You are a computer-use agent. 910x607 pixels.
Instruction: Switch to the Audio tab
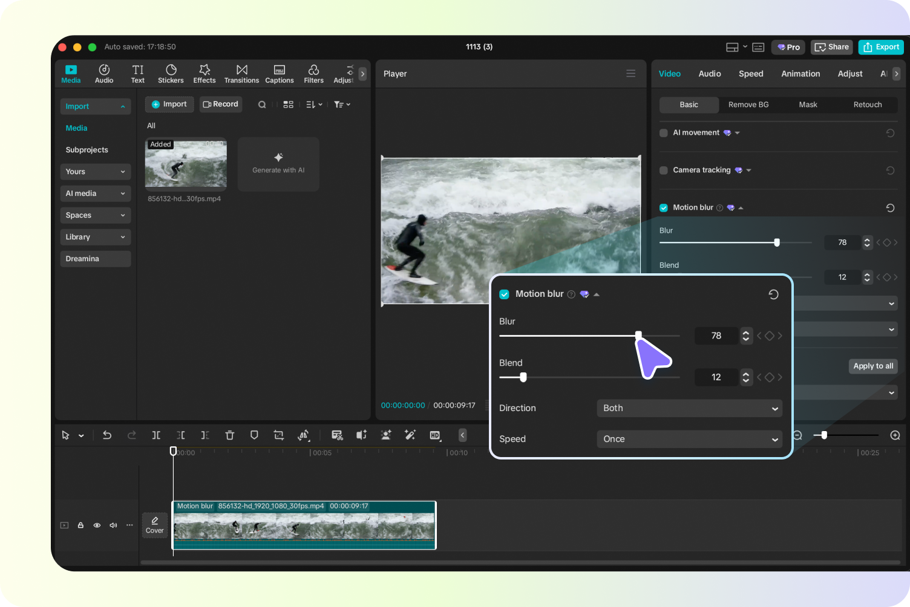tap(709, 73)
